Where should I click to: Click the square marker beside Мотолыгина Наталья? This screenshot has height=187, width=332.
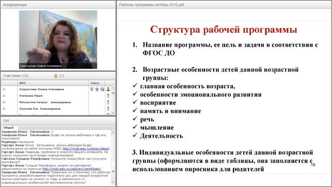(4, 102)
